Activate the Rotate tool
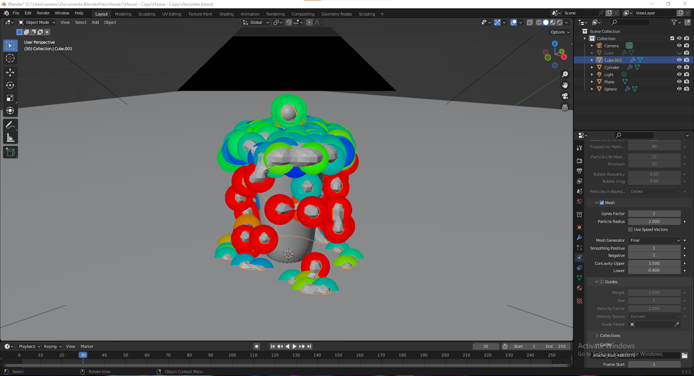 pos(10,85)
